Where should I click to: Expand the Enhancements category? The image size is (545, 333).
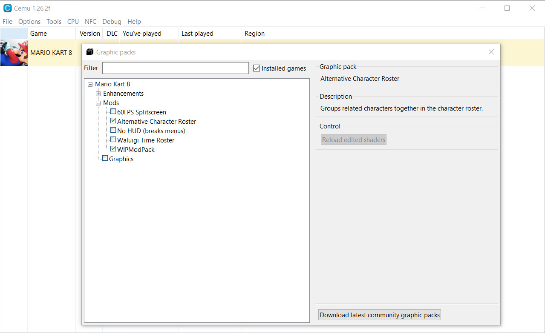98,93
